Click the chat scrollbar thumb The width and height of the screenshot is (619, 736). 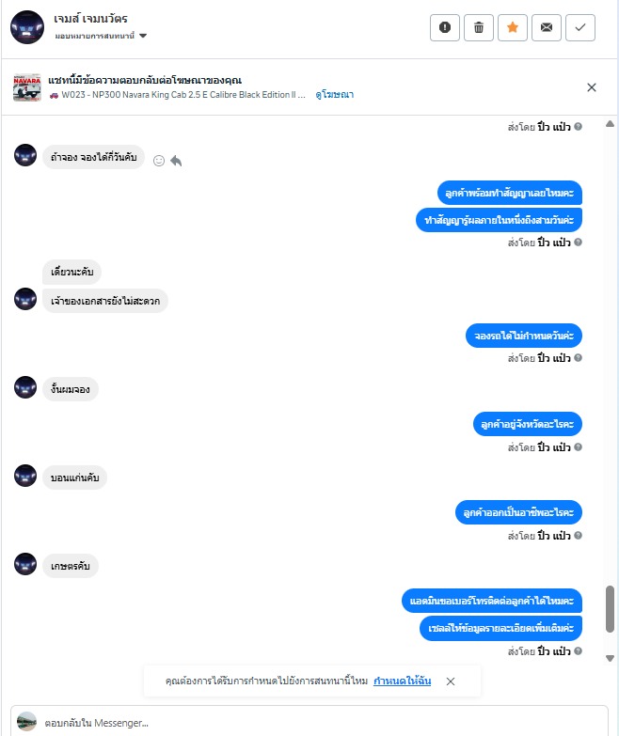[610, 609]
